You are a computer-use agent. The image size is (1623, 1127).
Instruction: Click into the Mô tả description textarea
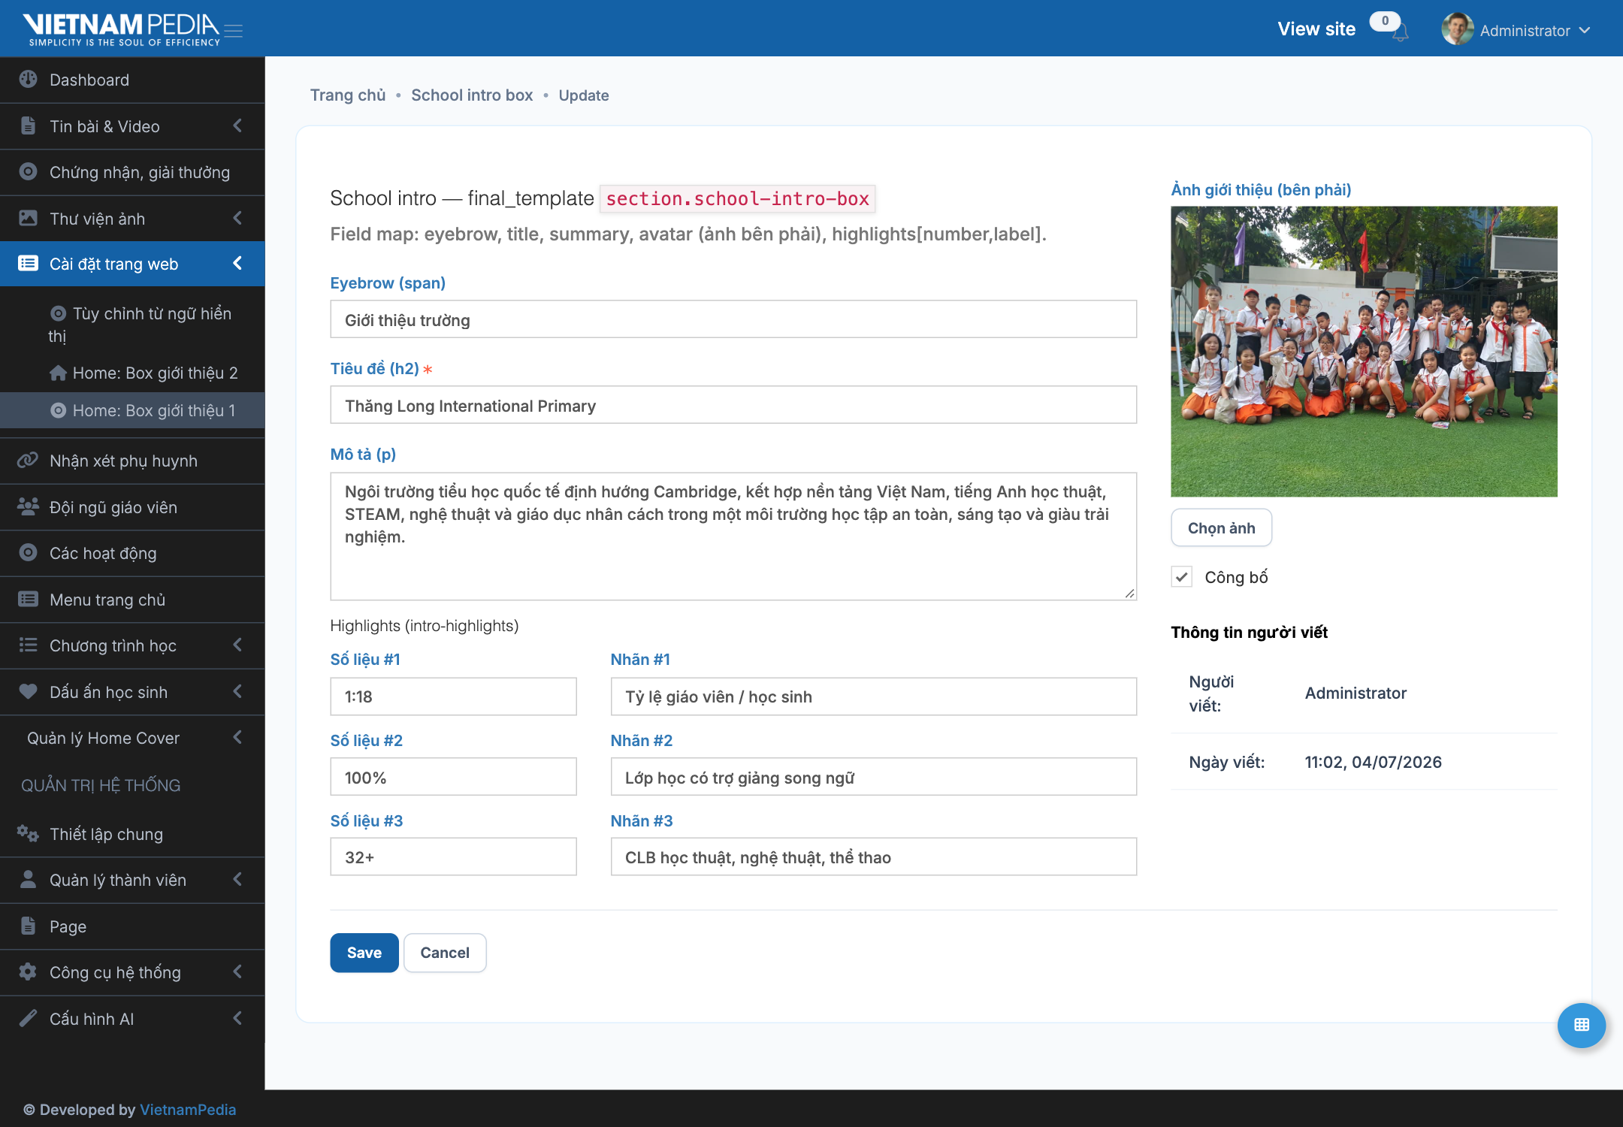pyautogui.click(x=733, y=536)
